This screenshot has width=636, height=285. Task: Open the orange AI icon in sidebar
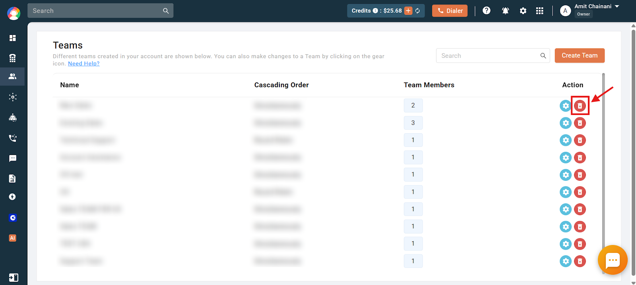(x=13, y=238)
